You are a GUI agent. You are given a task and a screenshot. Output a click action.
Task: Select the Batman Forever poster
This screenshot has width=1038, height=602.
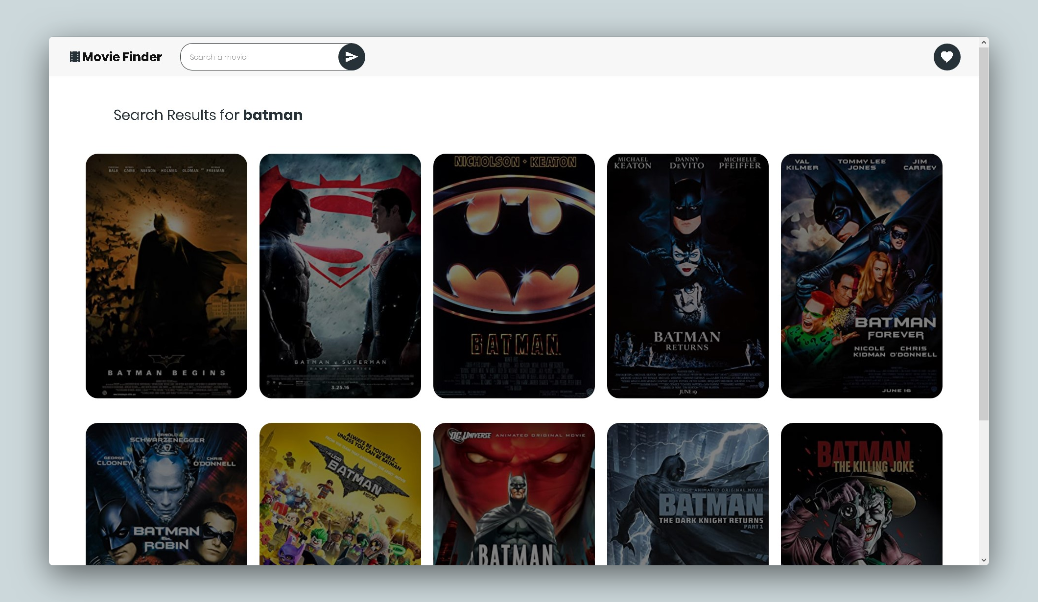[x=862, y=276]
